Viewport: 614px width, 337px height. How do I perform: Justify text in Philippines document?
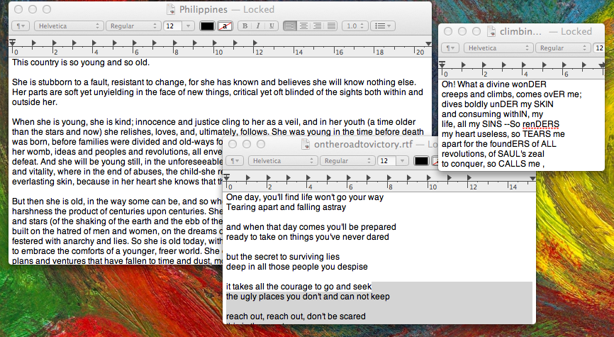(330, 26)
